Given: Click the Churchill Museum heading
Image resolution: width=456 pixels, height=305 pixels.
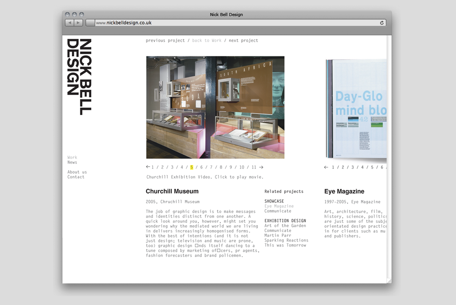Looking at the screenshot, I should (172, 191).
